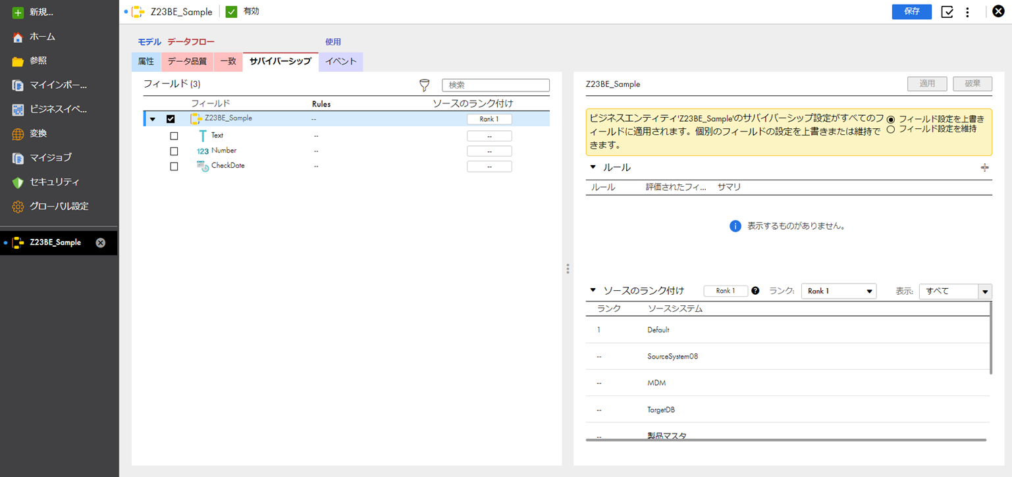
Task: Select the Default source system row
Action: (787, 330)
